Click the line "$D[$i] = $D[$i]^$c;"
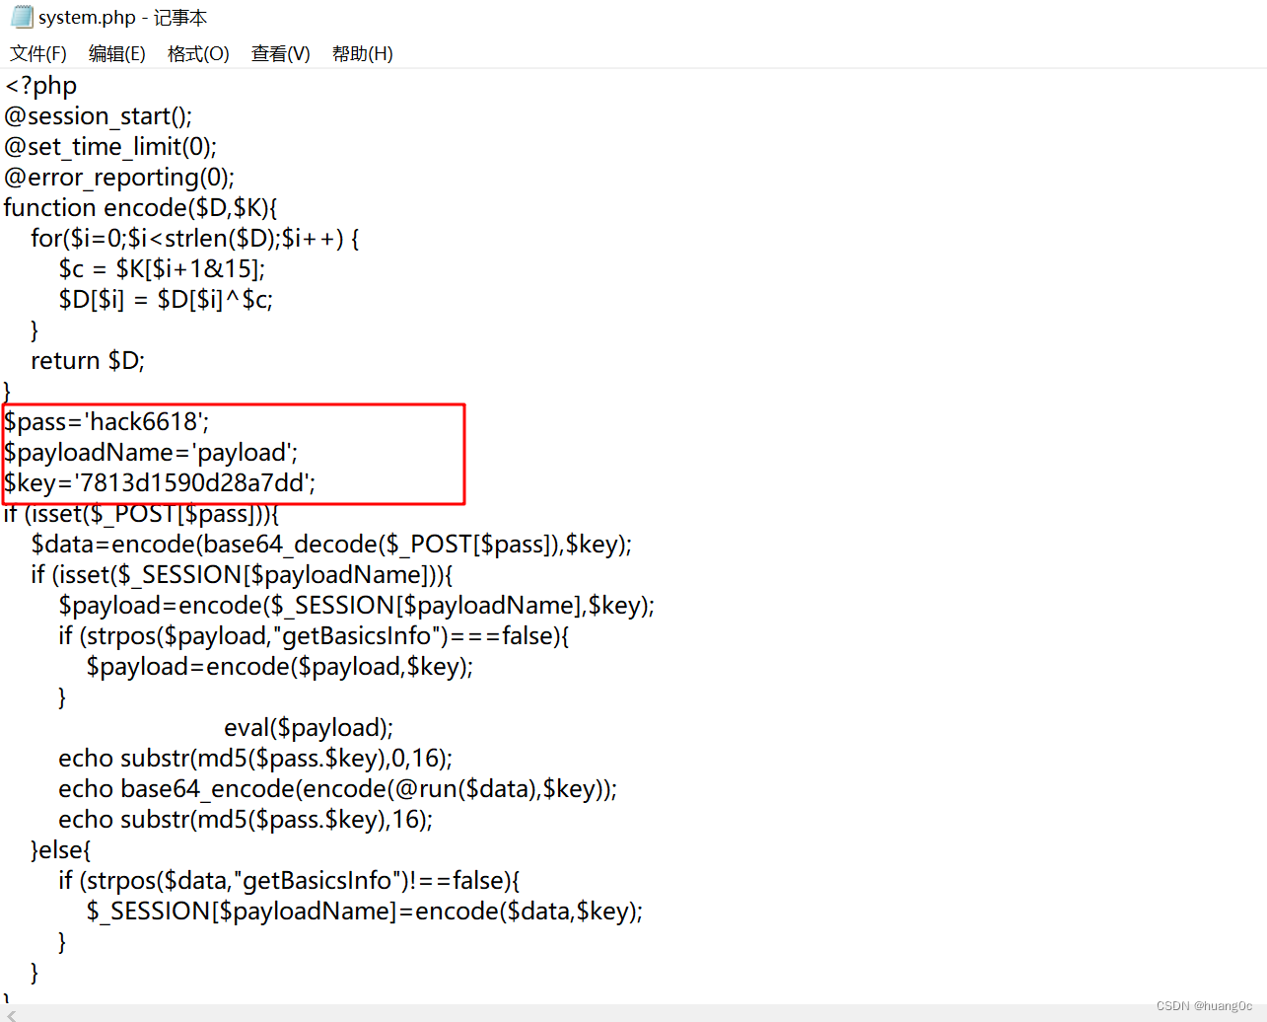The image size is (1267, 1022). pyautogui.click(x=166, y=300)
